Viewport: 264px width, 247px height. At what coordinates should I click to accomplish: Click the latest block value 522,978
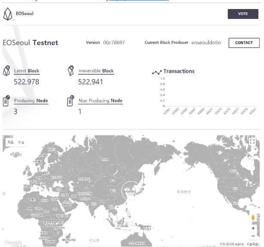pos(27,82)
